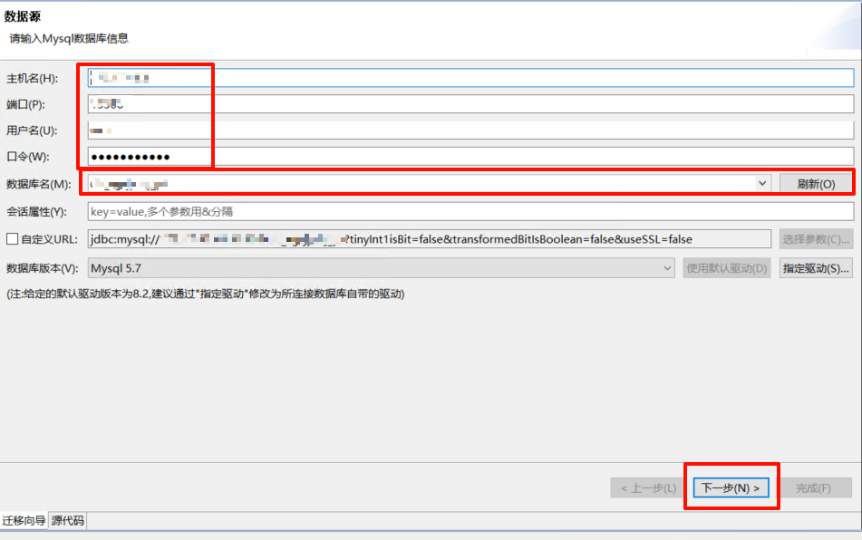
Task: Expand the 数据库名 dropdown arrow
Action: [x=762, y=183]
